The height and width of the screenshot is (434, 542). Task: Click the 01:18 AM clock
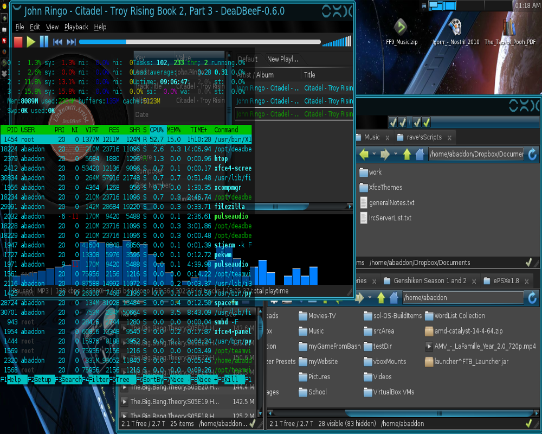pyautogui.click(x=527, y=5)
